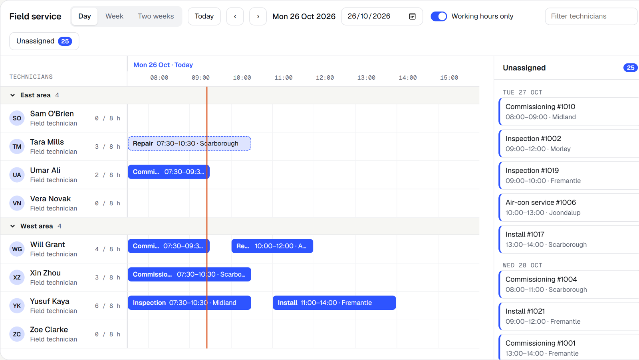
Task: Switch to Two weeks view
Action: pos(156,16)
